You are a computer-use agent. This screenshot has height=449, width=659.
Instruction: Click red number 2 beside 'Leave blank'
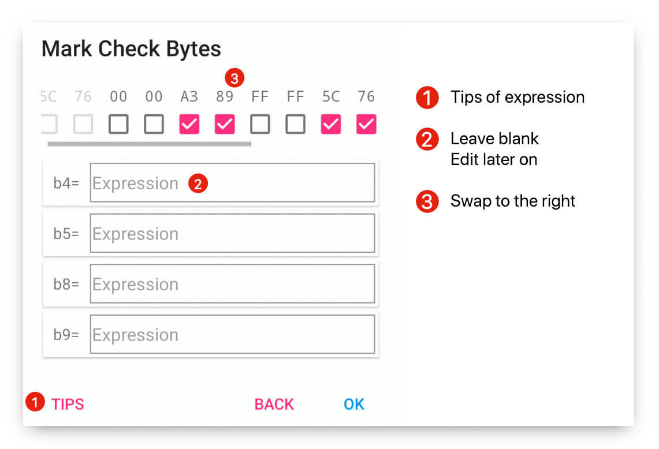click(x=427, y=139)
